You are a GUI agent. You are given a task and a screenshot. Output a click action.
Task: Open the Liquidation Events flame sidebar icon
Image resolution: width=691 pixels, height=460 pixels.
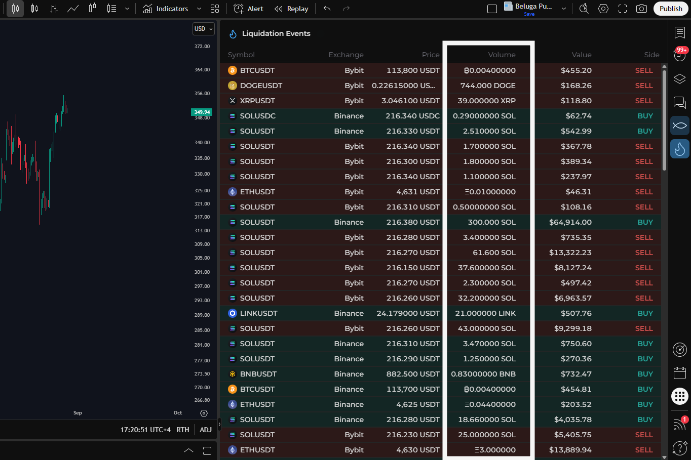point(679,149)
